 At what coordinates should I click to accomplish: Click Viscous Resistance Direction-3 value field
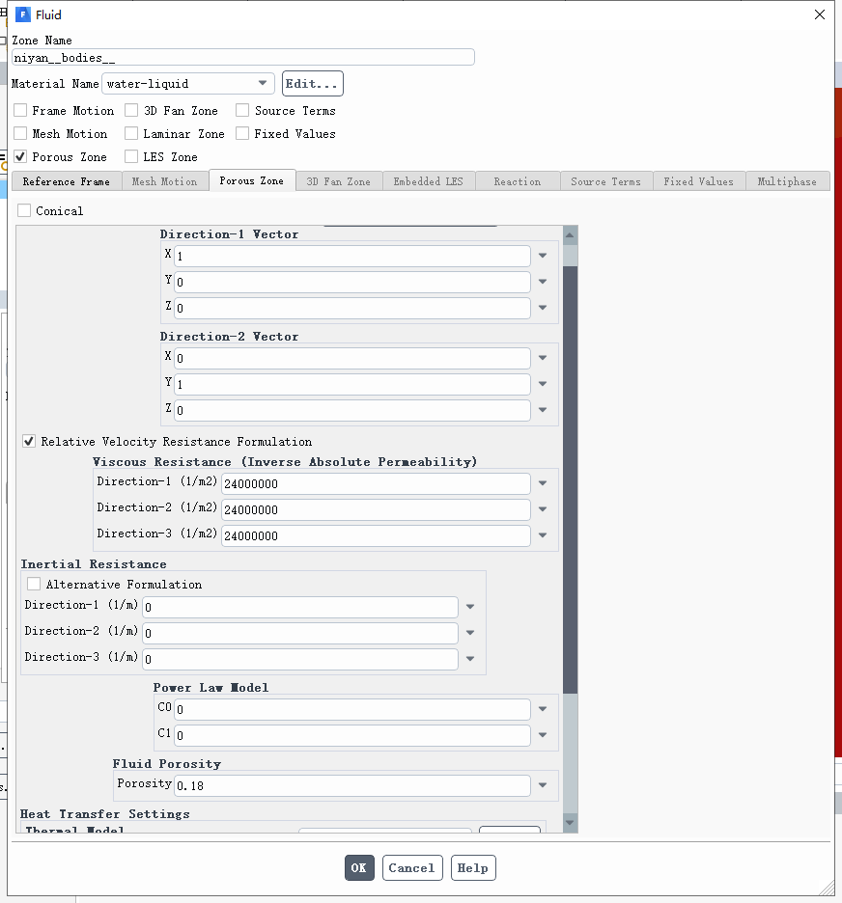376,535
